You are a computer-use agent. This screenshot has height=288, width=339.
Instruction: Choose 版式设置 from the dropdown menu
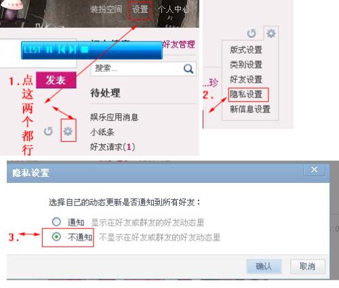[x=246, y=50]
